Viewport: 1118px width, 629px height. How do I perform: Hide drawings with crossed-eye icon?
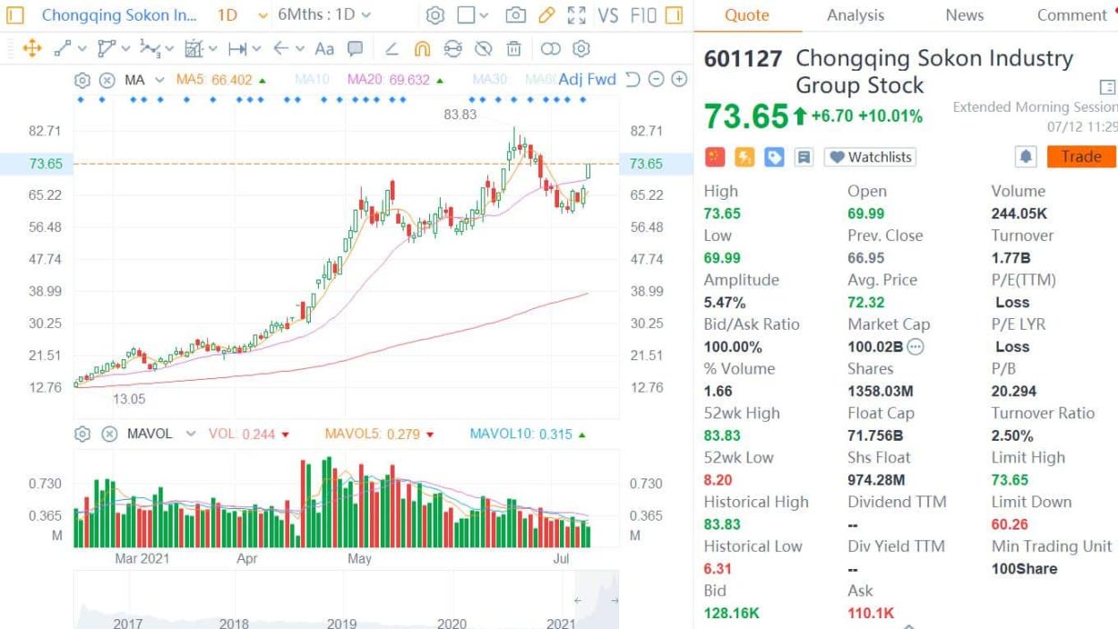pos(483,48)
